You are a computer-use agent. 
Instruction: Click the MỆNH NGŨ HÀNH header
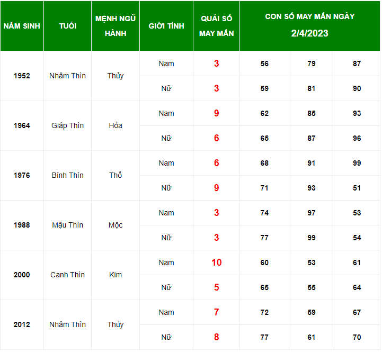pos(116,26)
